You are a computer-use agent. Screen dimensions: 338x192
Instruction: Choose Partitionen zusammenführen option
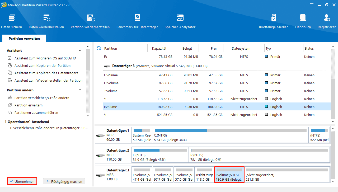36,113
